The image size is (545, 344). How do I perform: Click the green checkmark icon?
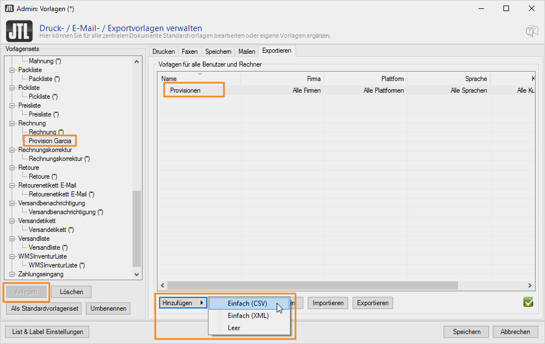pos(528,302)
